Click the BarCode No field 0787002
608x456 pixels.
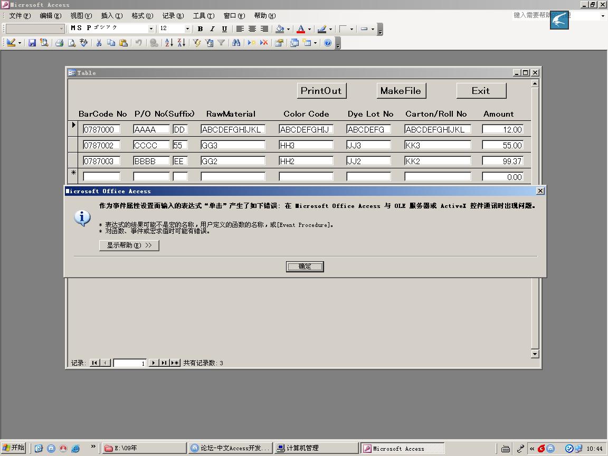pyautogui.click(x=101, y=145)
